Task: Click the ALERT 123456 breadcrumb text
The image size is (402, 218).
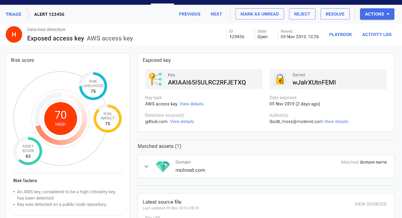Action: coord(49,15)
